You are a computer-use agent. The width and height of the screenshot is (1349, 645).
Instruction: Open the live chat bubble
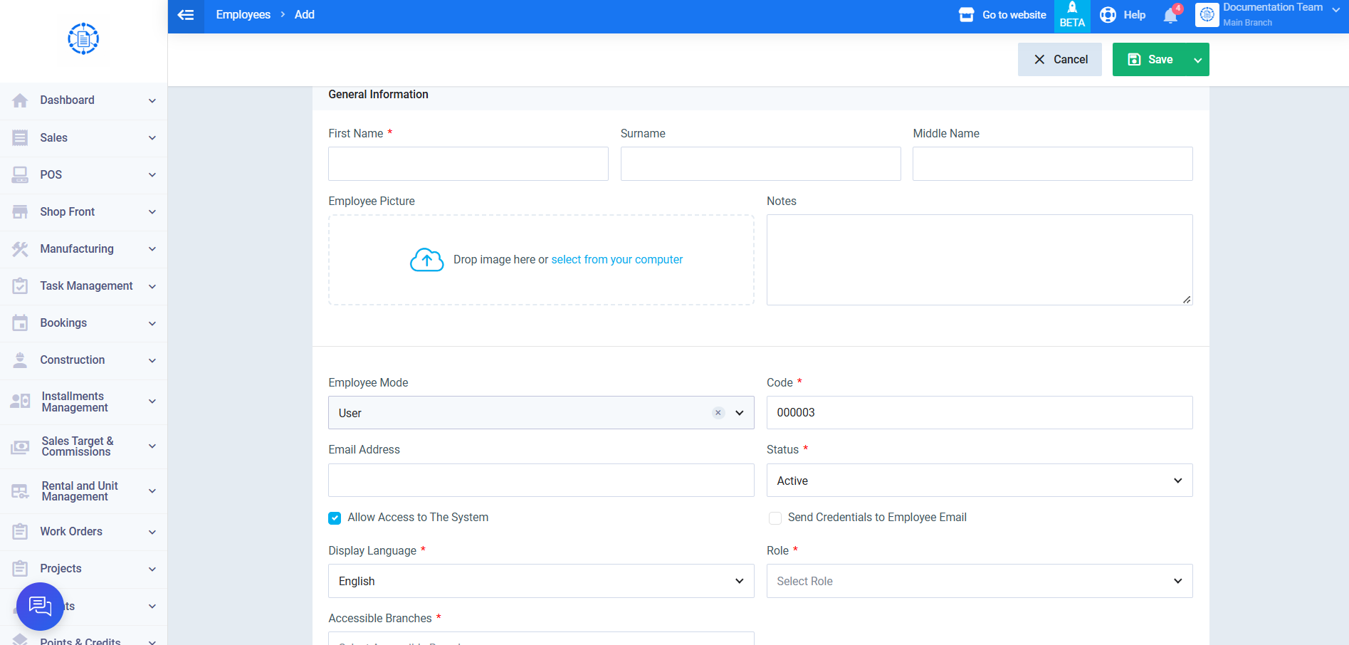[40, 607]
